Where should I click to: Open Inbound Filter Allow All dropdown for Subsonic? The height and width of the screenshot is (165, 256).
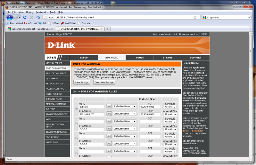pyautogui.click(x=170, y=114)
